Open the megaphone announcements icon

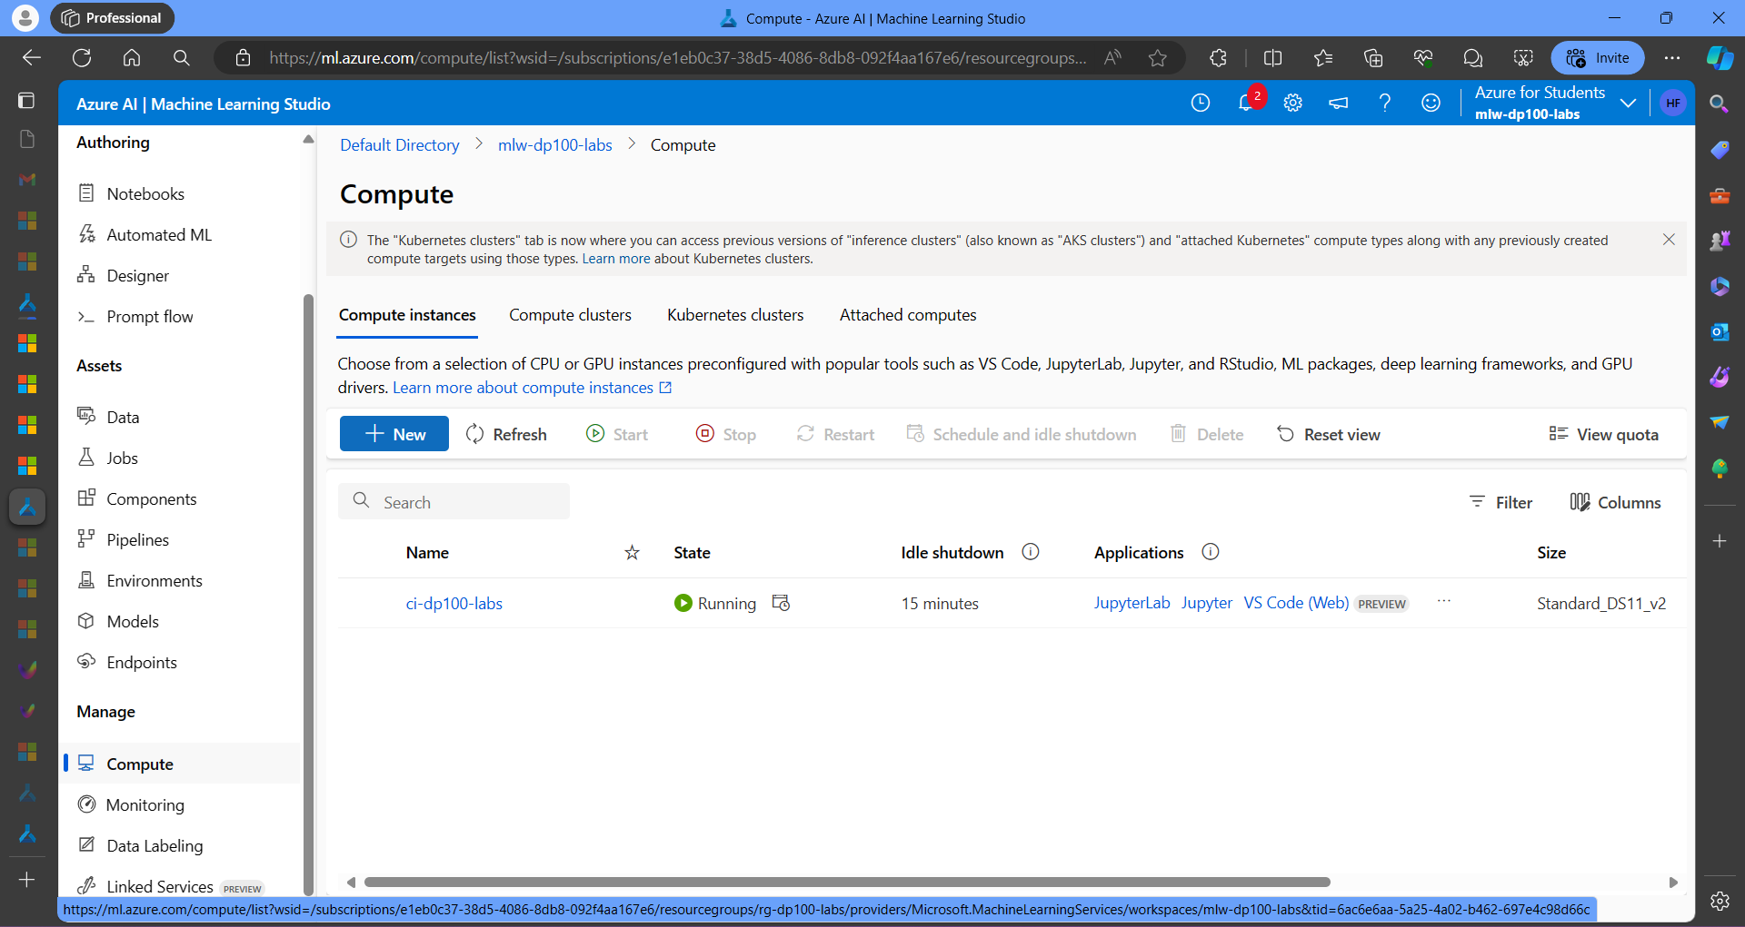click(1339, 103)
